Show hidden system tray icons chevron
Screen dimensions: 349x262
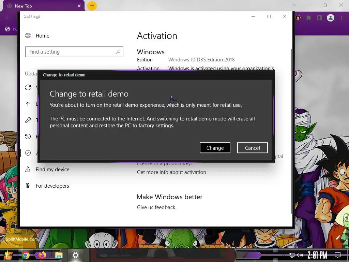click(283, 255)
